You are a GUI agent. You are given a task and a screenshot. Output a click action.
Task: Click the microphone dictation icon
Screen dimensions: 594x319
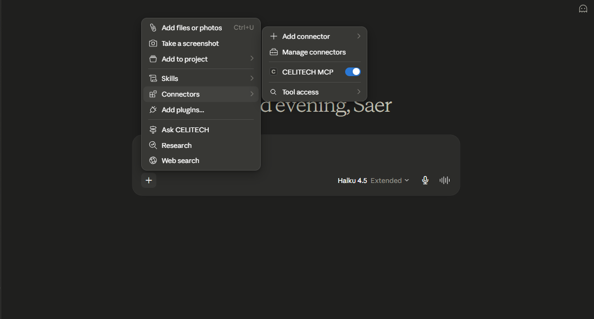click(425, 180)
